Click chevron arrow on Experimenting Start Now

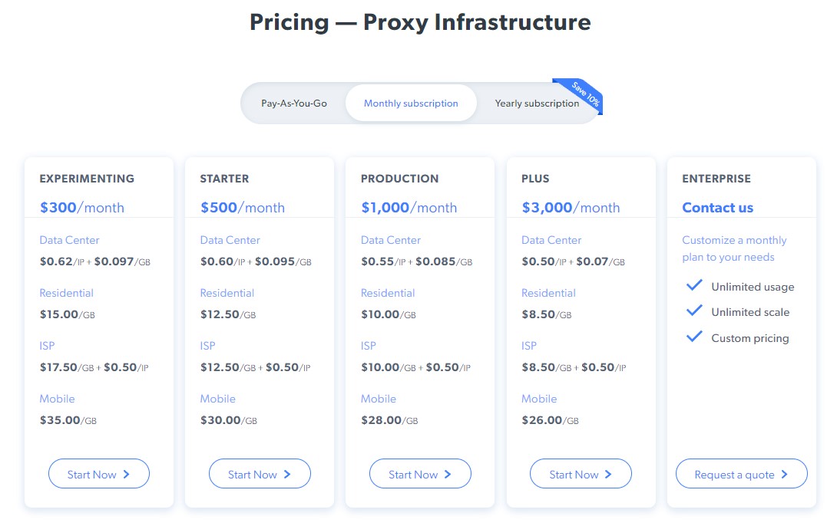pos(127,475)
